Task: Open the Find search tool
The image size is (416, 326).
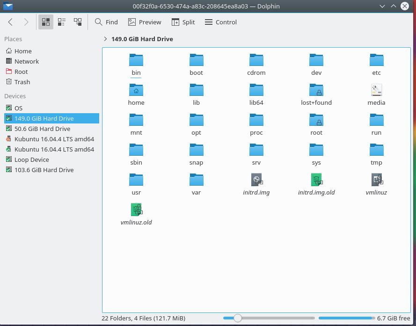Action: tap(106, 22)
